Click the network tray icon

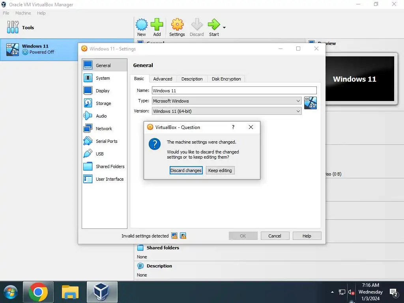342,292
